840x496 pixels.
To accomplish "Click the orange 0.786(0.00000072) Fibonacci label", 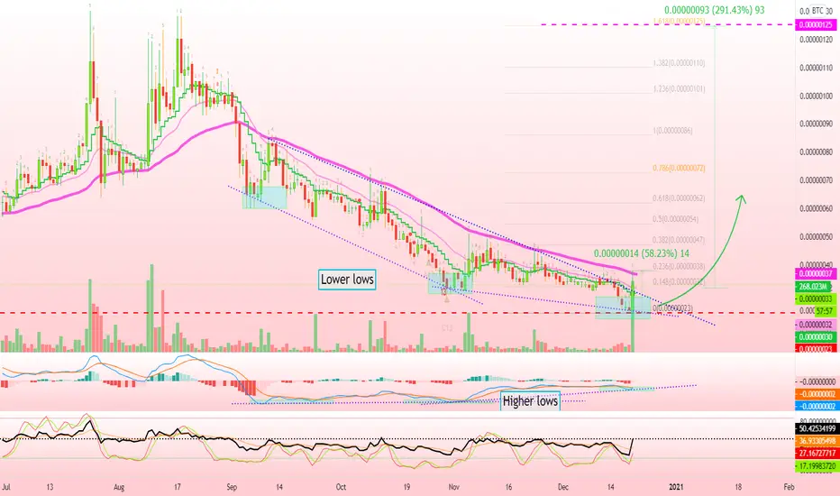I will pyautogui.click(x=679, y=169).
